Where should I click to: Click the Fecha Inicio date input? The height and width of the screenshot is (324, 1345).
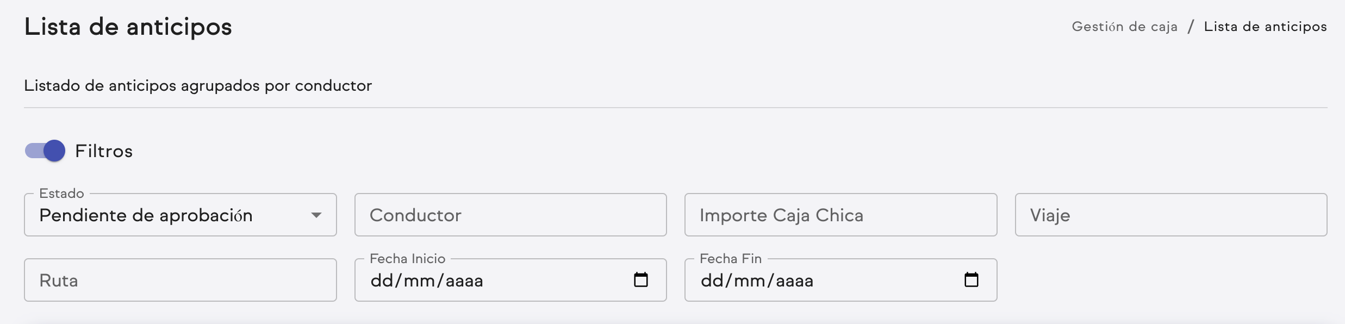point(489,281)
